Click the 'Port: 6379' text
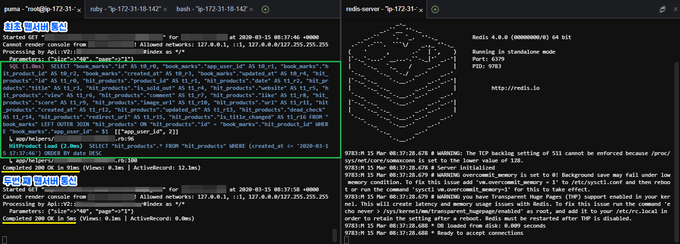Image resolution: width=680 pixels, height=244 pixels. [489, 59]
